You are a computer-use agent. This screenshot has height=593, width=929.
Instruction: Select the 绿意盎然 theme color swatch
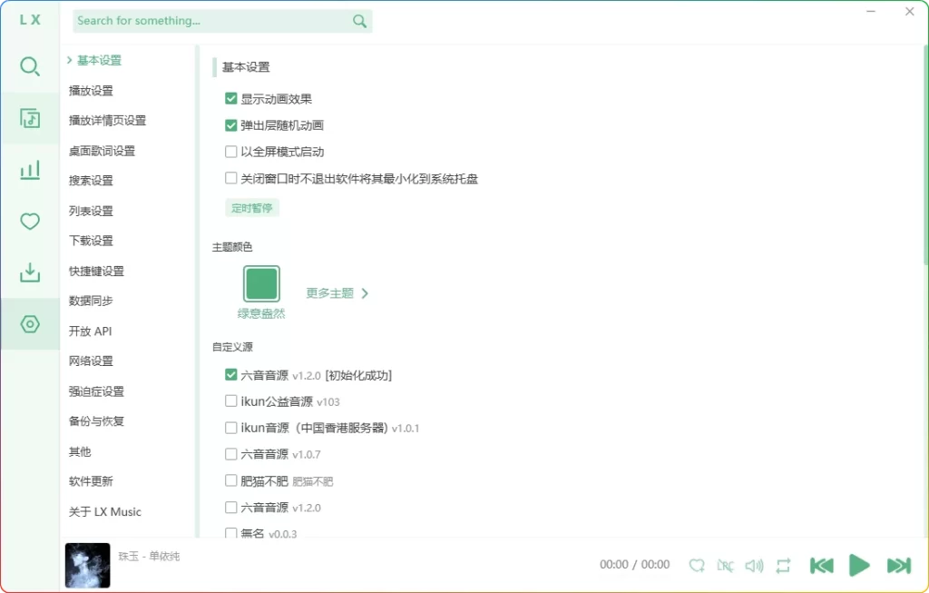click(x=261, y=282)
